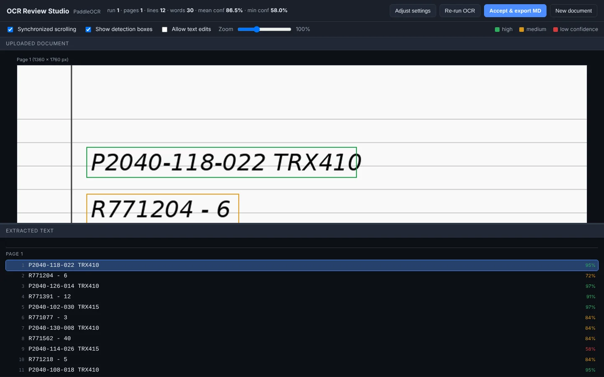Select extracted line R771077 - 3
Image resolution: width=604 pixels, height=377 pixels.
[302, 318]
